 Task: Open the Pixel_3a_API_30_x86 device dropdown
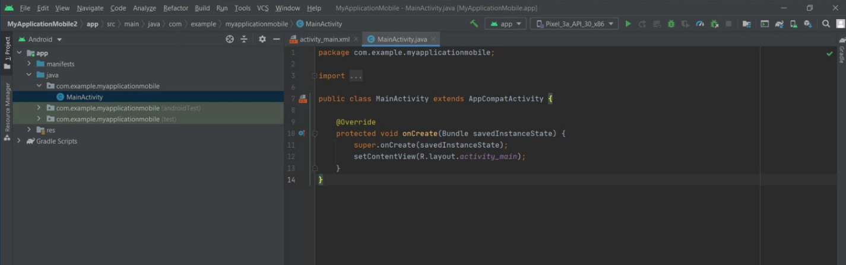click(x=574, y=24)
